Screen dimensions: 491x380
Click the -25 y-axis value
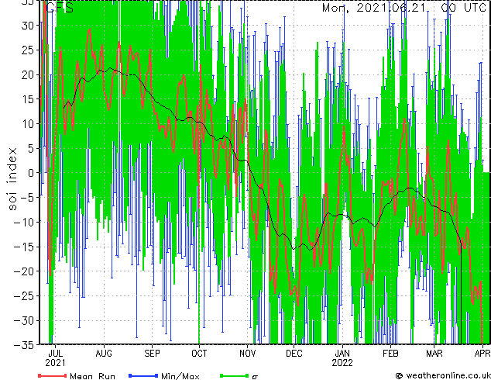24,296
